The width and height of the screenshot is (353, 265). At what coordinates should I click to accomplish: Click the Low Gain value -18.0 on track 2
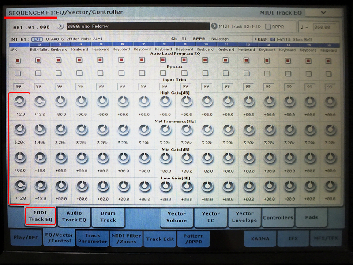click(41, 198)
